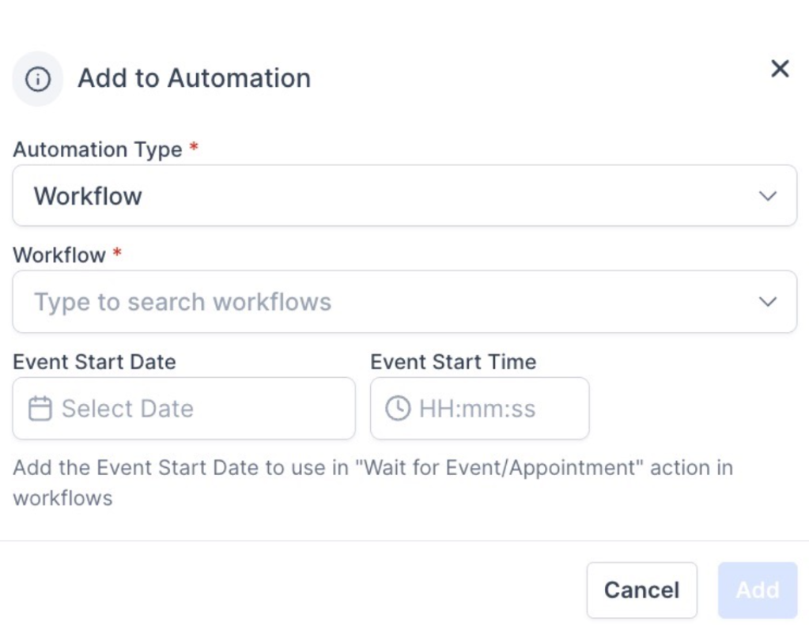Focus the "Type to search workflows" field

point(380,302)
